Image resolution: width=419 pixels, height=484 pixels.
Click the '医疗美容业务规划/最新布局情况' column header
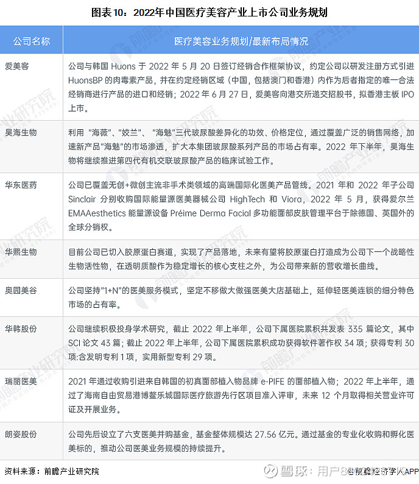click(x=241, y=41)
